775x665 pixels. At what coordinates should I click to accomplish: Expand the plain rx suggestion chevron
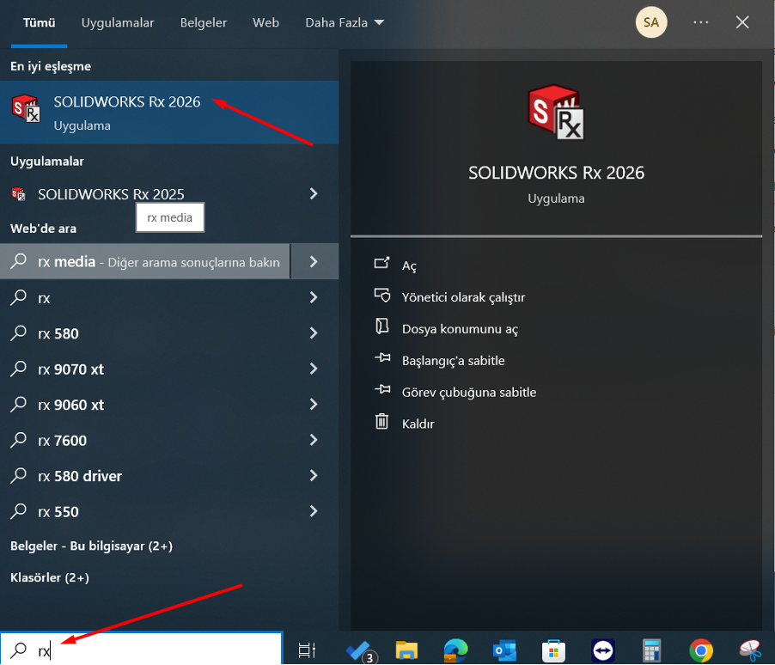[314, 297]
